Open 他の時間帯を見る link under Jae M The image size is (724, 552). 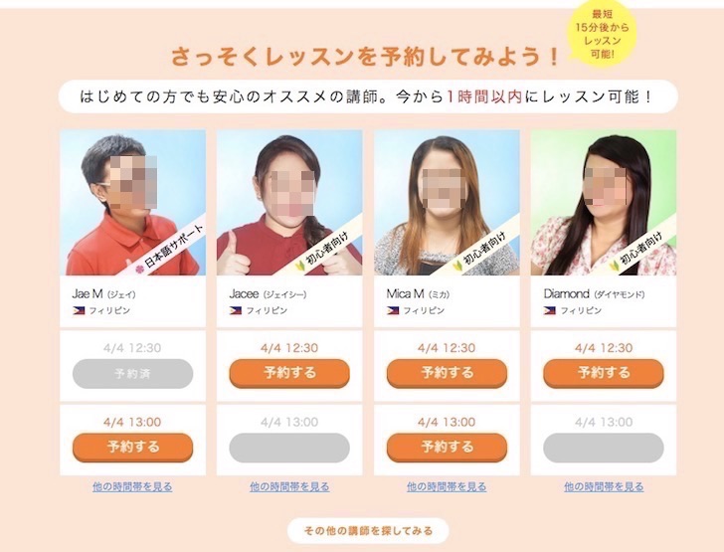pos(132,486)
